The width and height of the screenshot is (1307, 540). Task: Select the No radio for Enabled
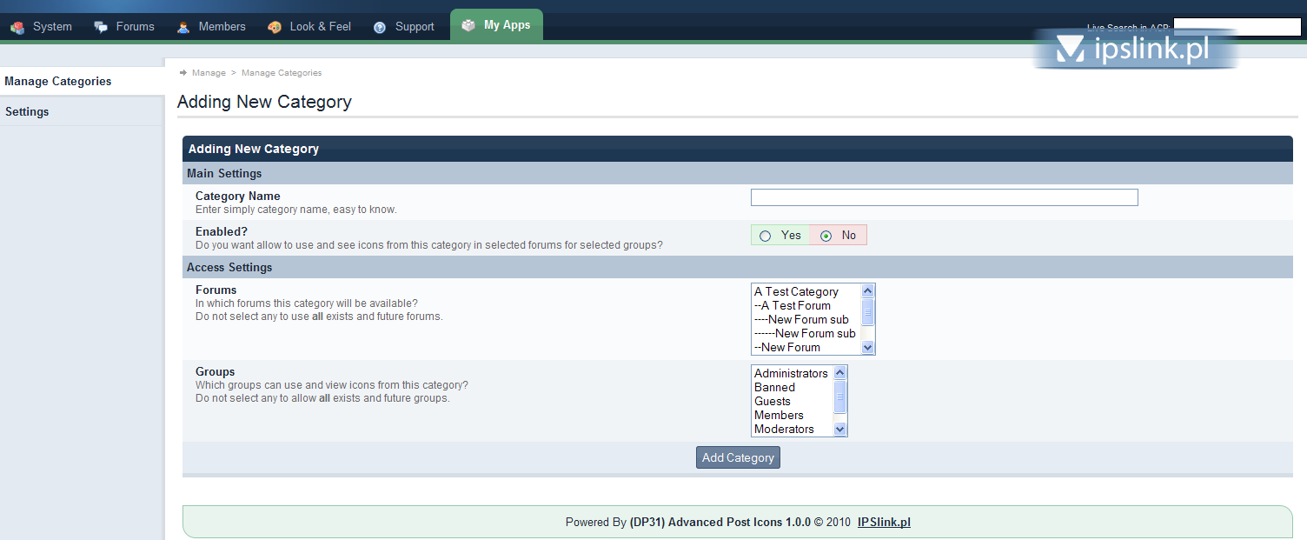coord(826,236)
